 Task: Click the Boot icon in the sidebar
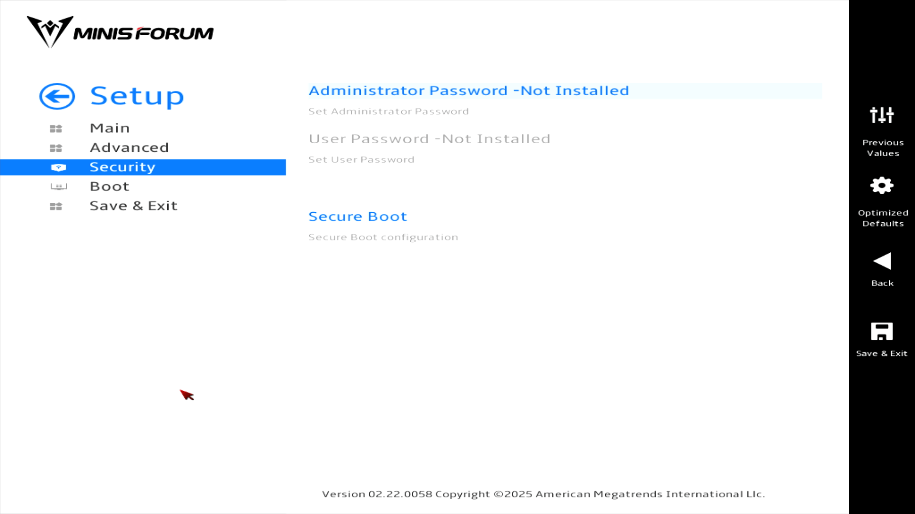click(59, 187)
